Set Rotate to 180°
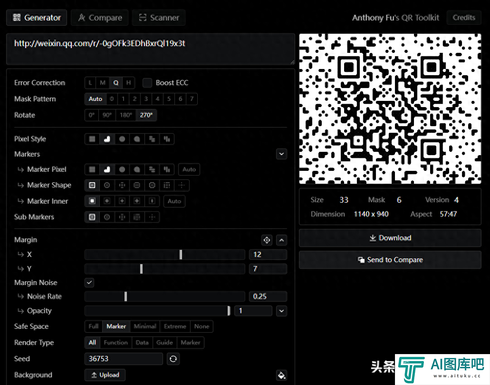 [x=126, y=115]
